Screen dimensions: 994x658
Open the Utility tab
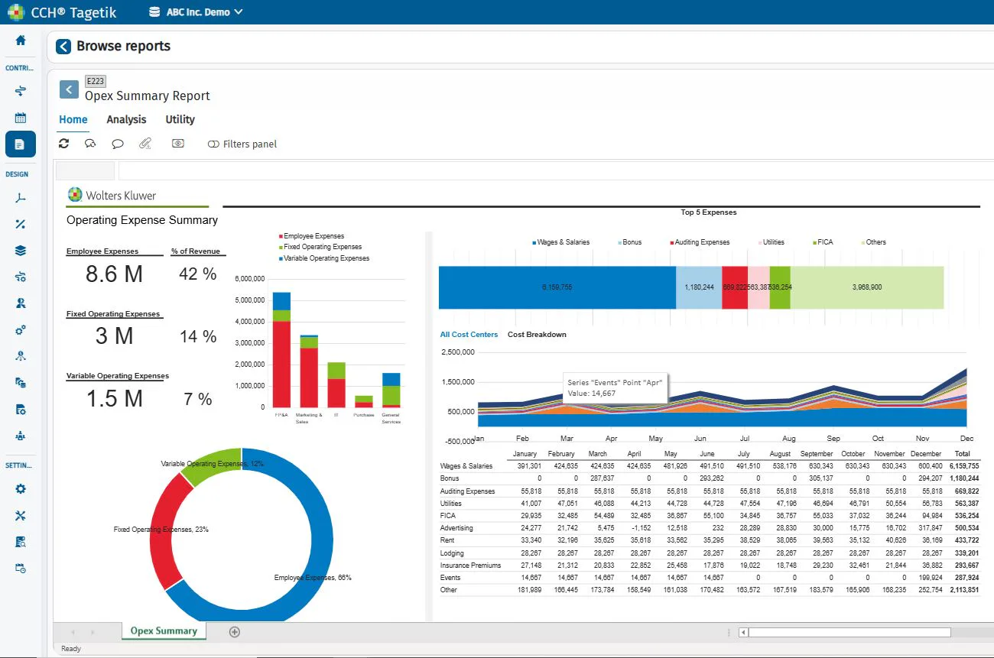180,120
